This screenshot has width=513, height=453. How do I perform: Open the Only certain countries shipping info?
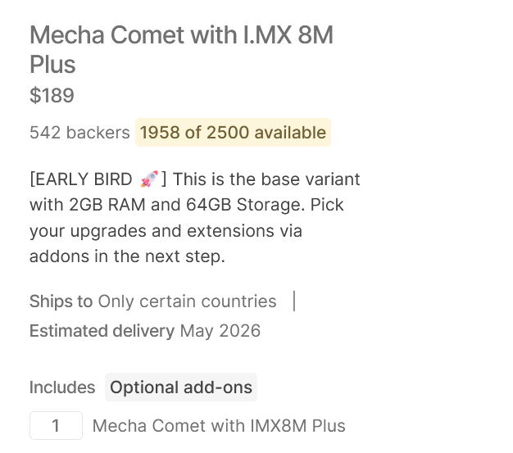point(187,301)
